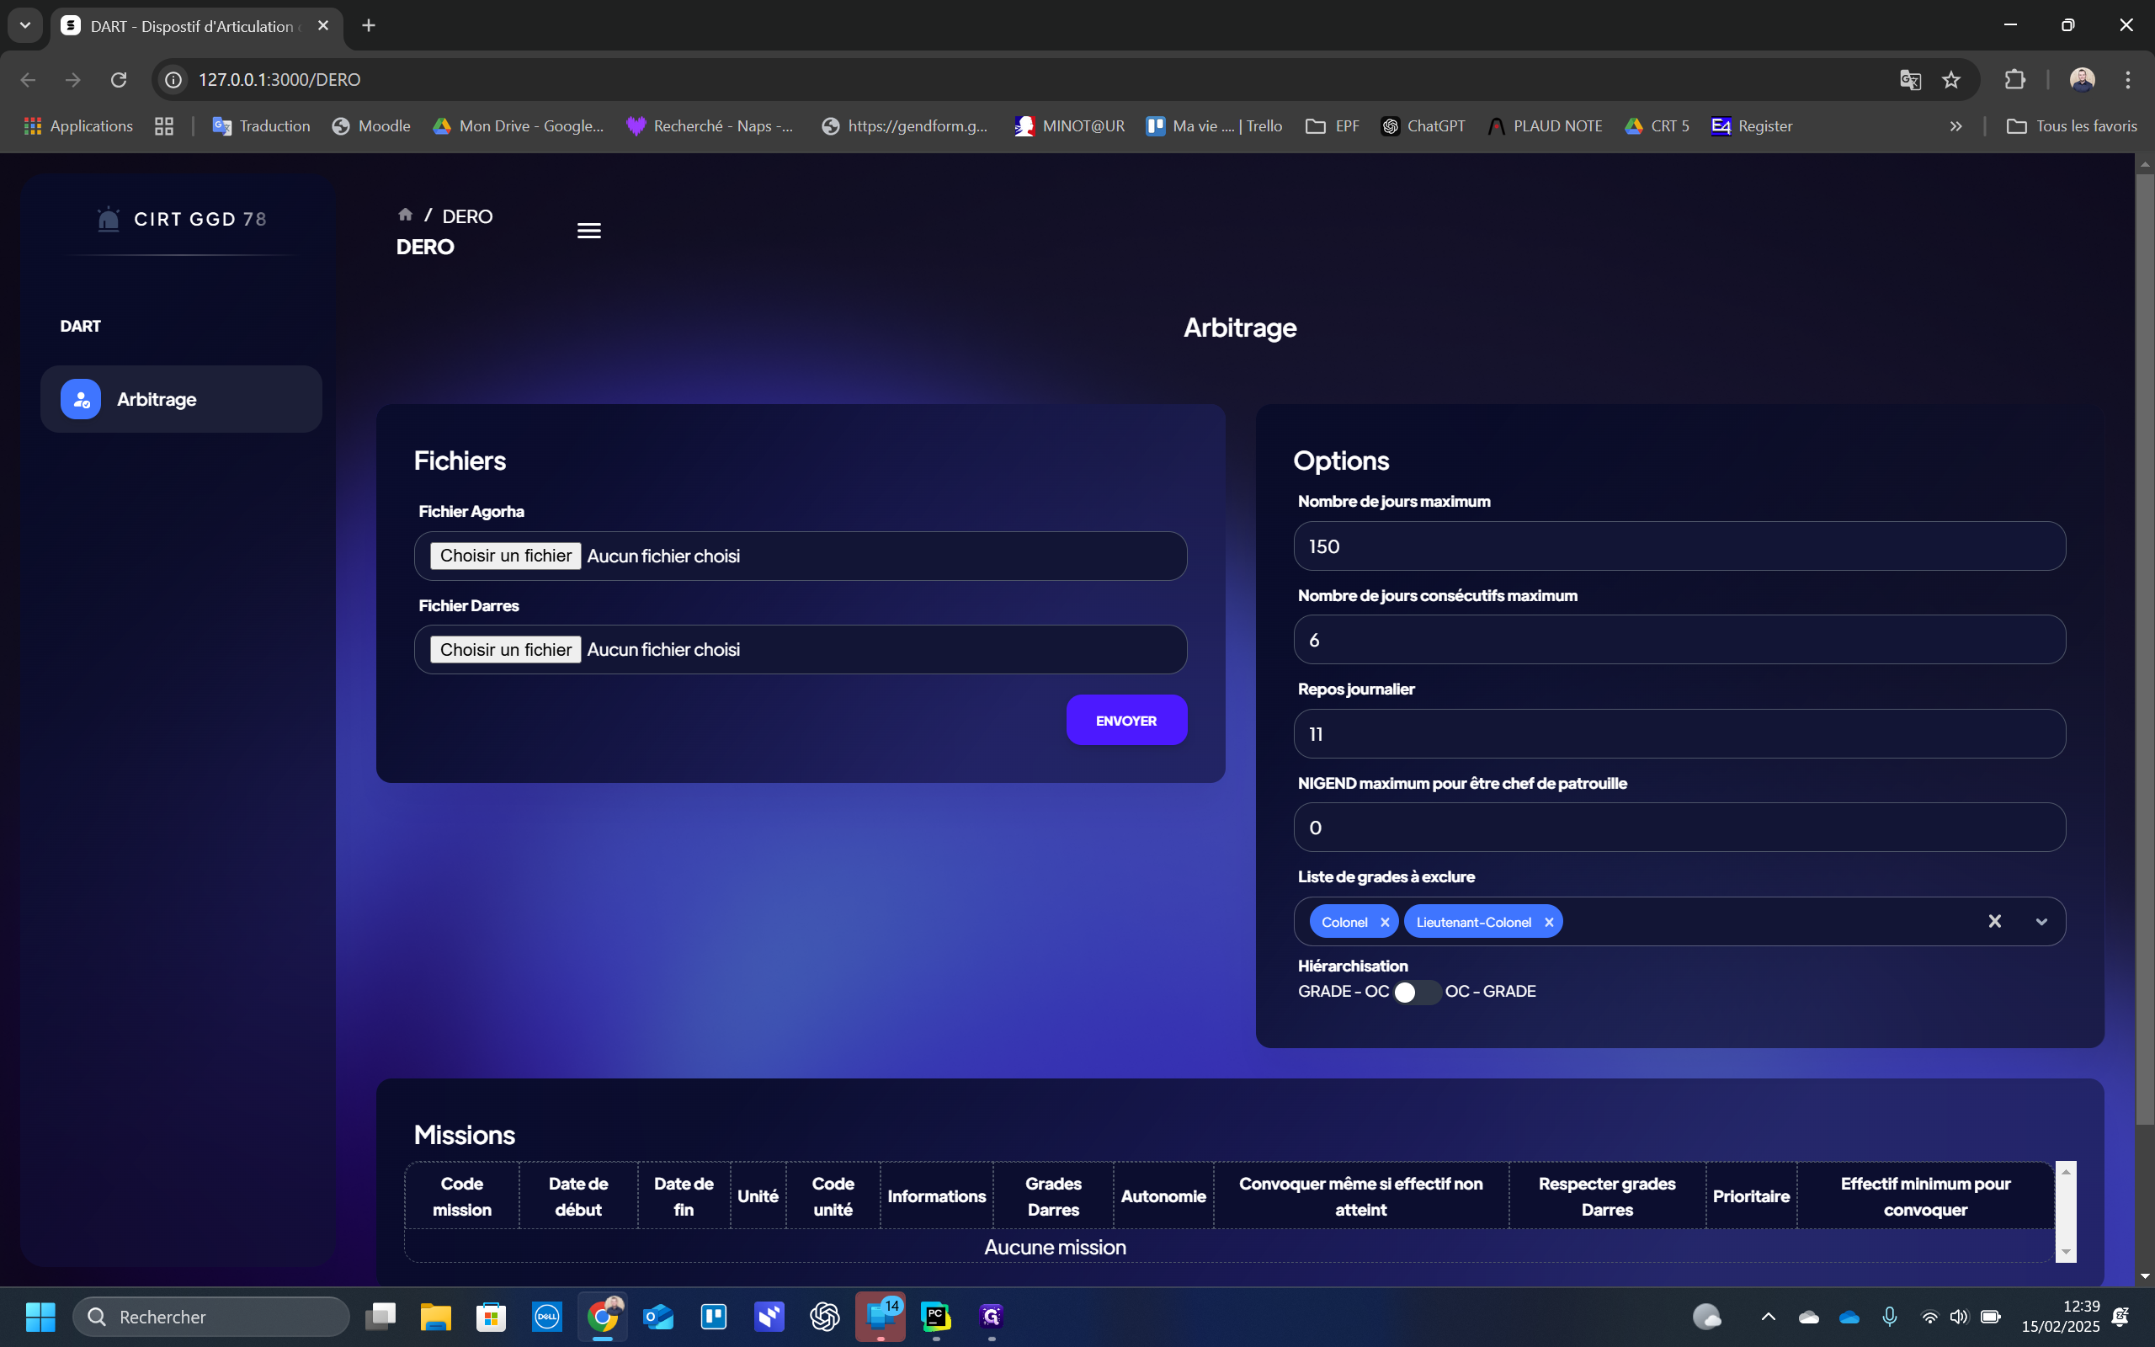
Task: Open PyCharm from the taskbar
Action: [x=936, y=1316]
